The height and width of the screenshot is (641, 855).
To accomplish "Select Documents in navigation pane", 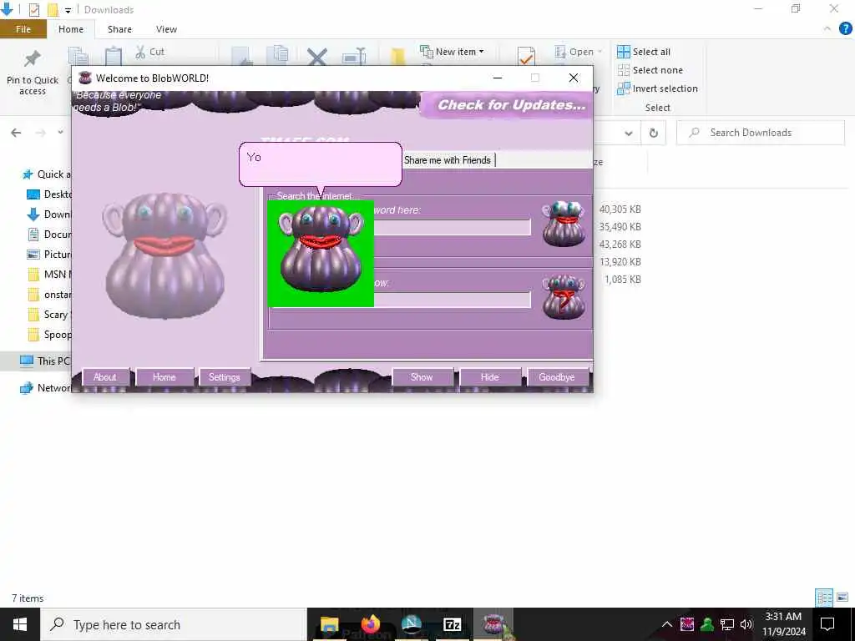I will click(49, 235).
